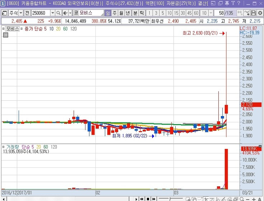
Task: Open the 주식 market type dropdown arrow
Action: click(x=21, y=13)
